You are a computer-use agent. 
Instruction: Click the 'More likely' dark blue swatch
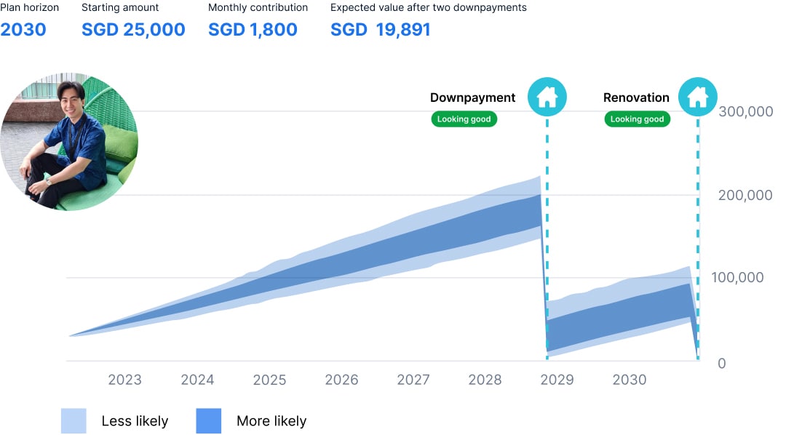coord(209,420)
